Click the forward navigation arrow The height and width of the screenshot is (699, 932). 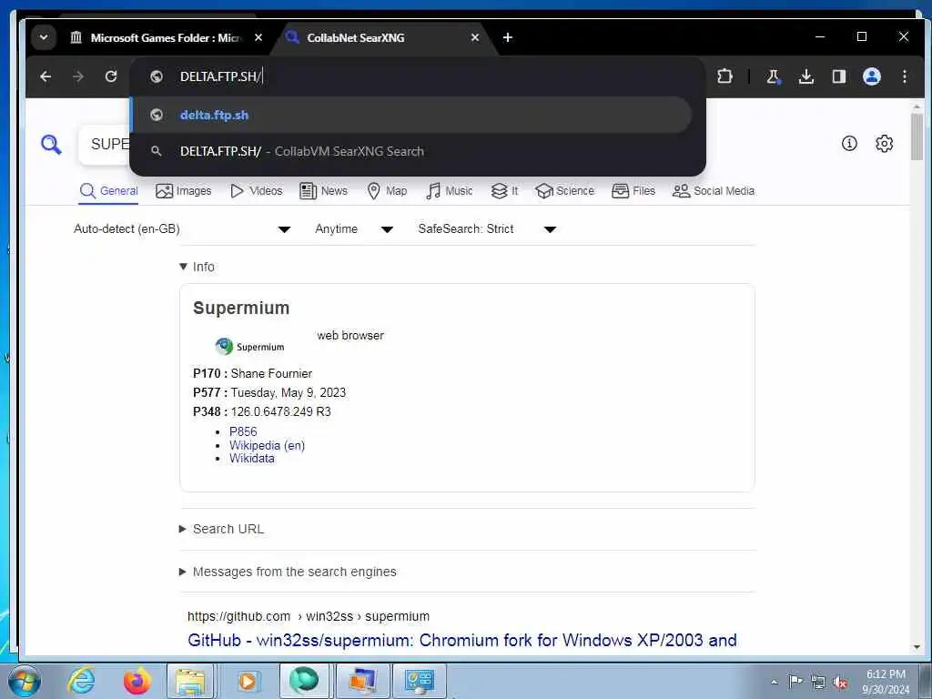point(78,76)
